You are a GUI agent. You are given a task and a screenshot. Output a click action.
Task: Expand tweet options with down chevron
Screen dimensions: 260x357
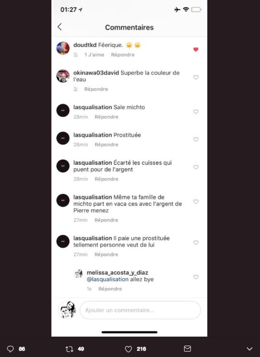(x=249, y=349)
